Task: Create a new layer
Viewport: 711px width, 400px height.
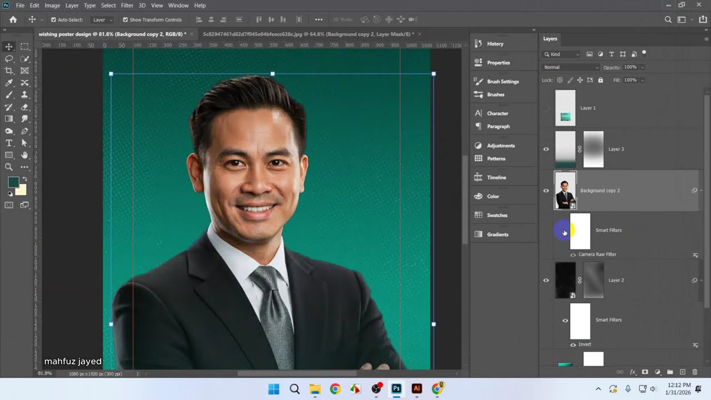Action: (x=683, y=372)
